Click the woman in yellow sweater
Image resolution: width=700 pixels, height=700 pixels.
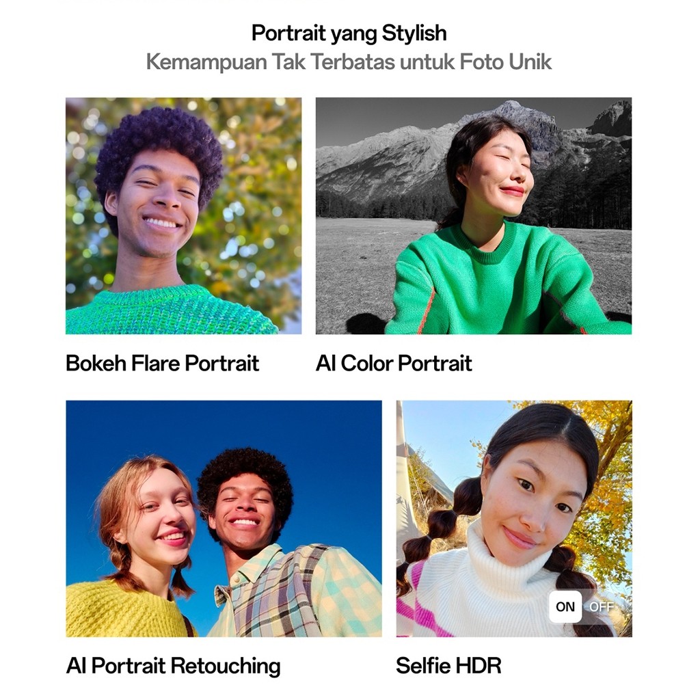click(138, 549)
